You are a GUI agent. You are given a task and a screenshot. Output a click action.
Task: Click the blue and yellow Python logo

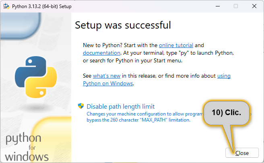[36, 77]
